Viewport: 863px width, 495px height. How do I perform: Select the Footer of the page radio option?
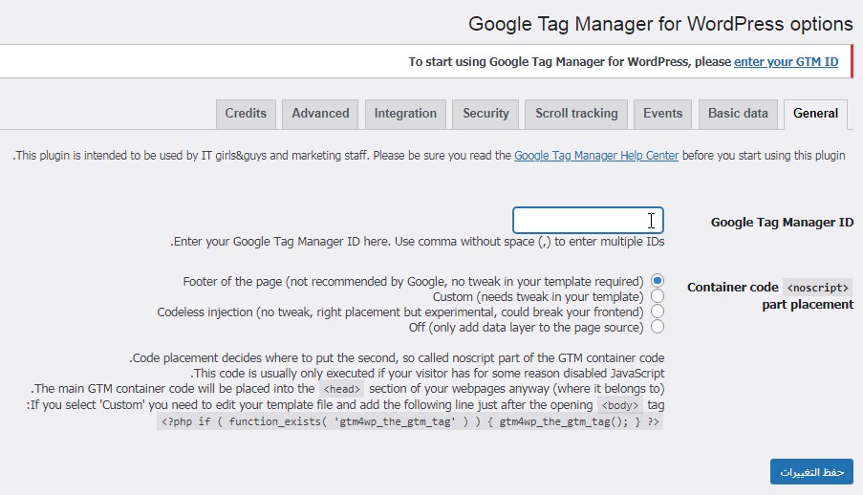click(658, 281)
